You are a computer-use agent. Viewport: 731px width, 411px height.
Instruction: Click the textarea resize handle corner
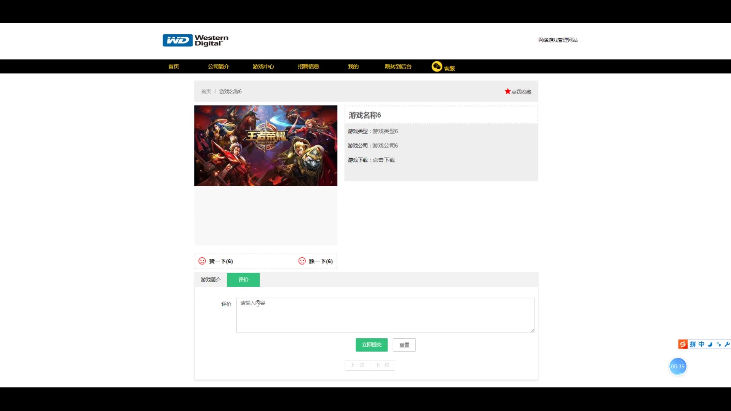tap(532, 330)
